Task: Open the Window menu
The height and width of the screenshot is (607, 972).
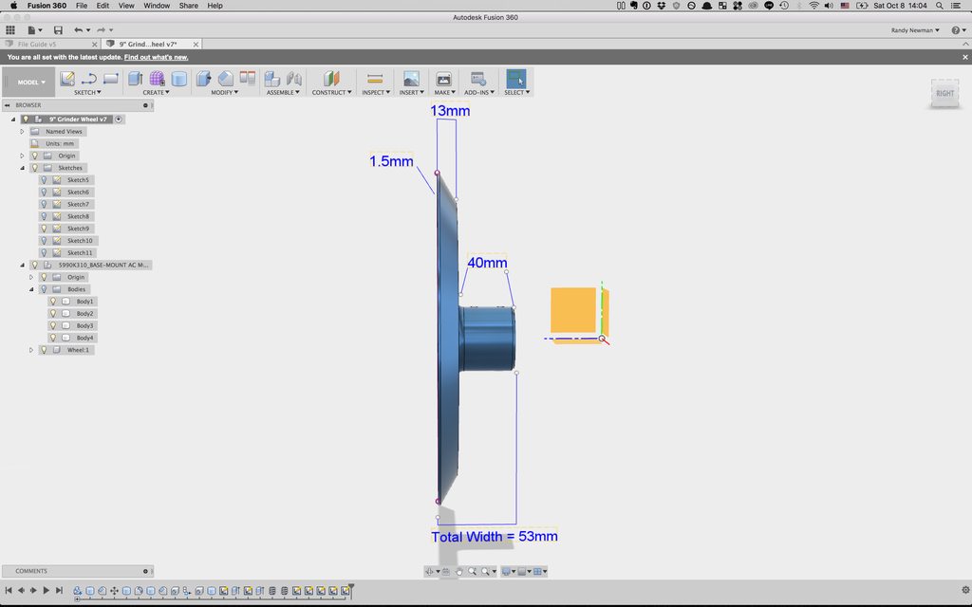Action: click(157, 6)
